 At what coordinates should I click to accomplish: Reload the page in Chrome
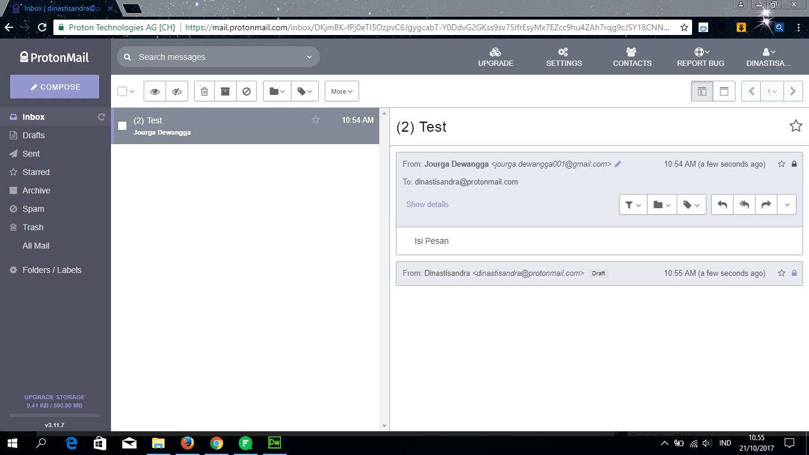(x=42, y=27)
